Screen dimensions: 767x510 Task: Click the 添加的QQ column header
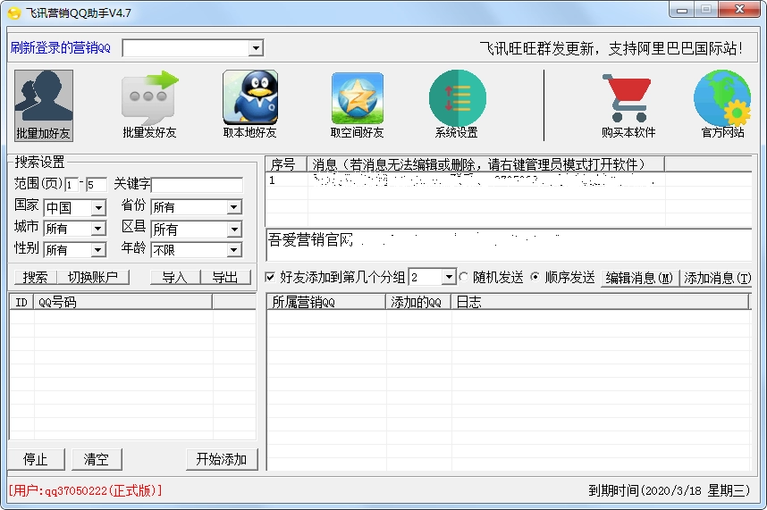point(418,303)
